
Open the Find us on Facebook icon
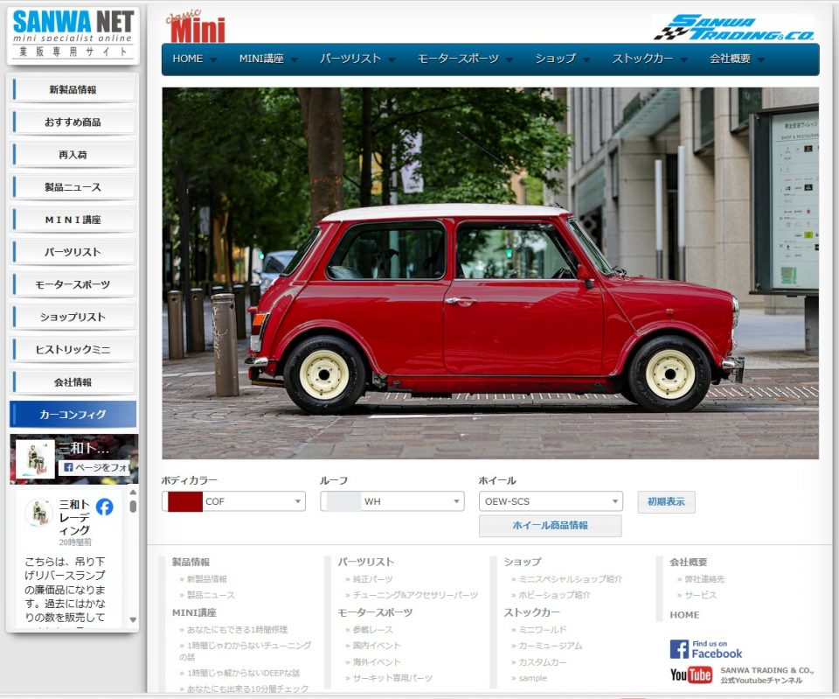(x=706, y=648)
